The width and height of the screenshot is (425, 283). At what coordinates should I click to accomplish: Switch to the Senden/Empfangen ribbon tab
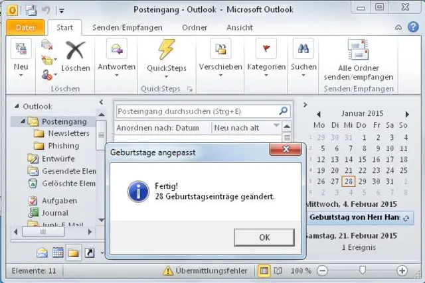[127, 28]
